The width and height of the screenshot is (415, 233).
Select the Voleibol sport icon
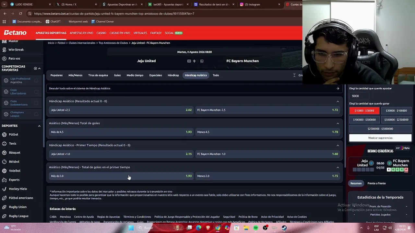tap(4, 171)
